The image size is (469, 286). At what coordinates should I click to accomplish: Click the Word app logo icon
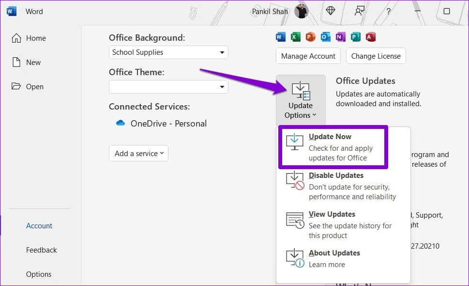point(11,11)
